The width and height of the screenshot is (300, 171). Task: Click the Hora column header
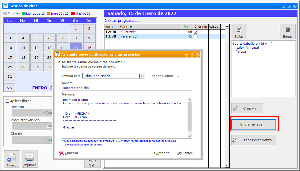[x=112, y=27]
